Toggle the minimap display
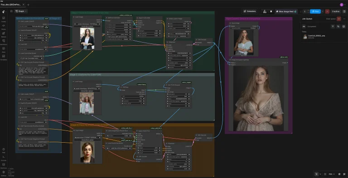The height and width of the screenshot is (178, 348). click(339, 174)
